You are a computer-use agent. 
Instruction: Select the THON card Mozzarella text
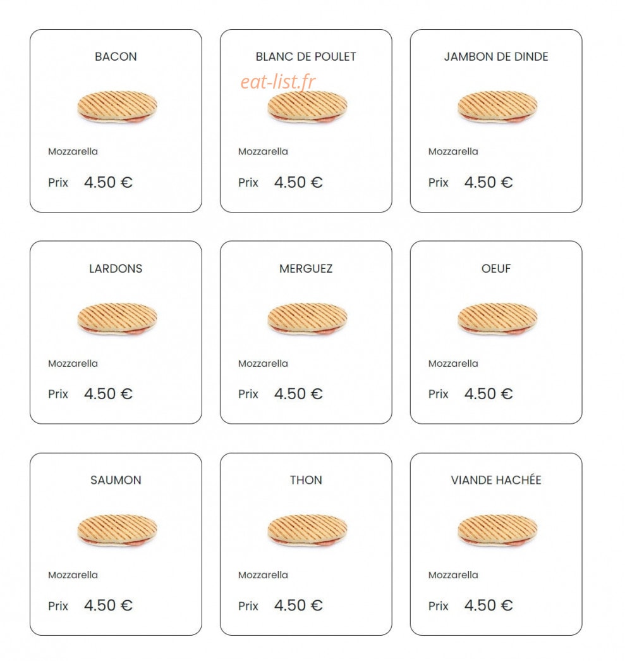tap(264, 575)
